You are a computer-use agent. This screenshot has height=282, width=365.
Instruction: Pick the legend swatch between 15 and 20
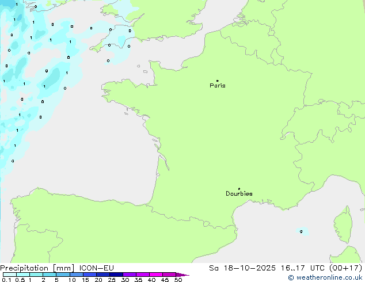[x=89, y=275]
